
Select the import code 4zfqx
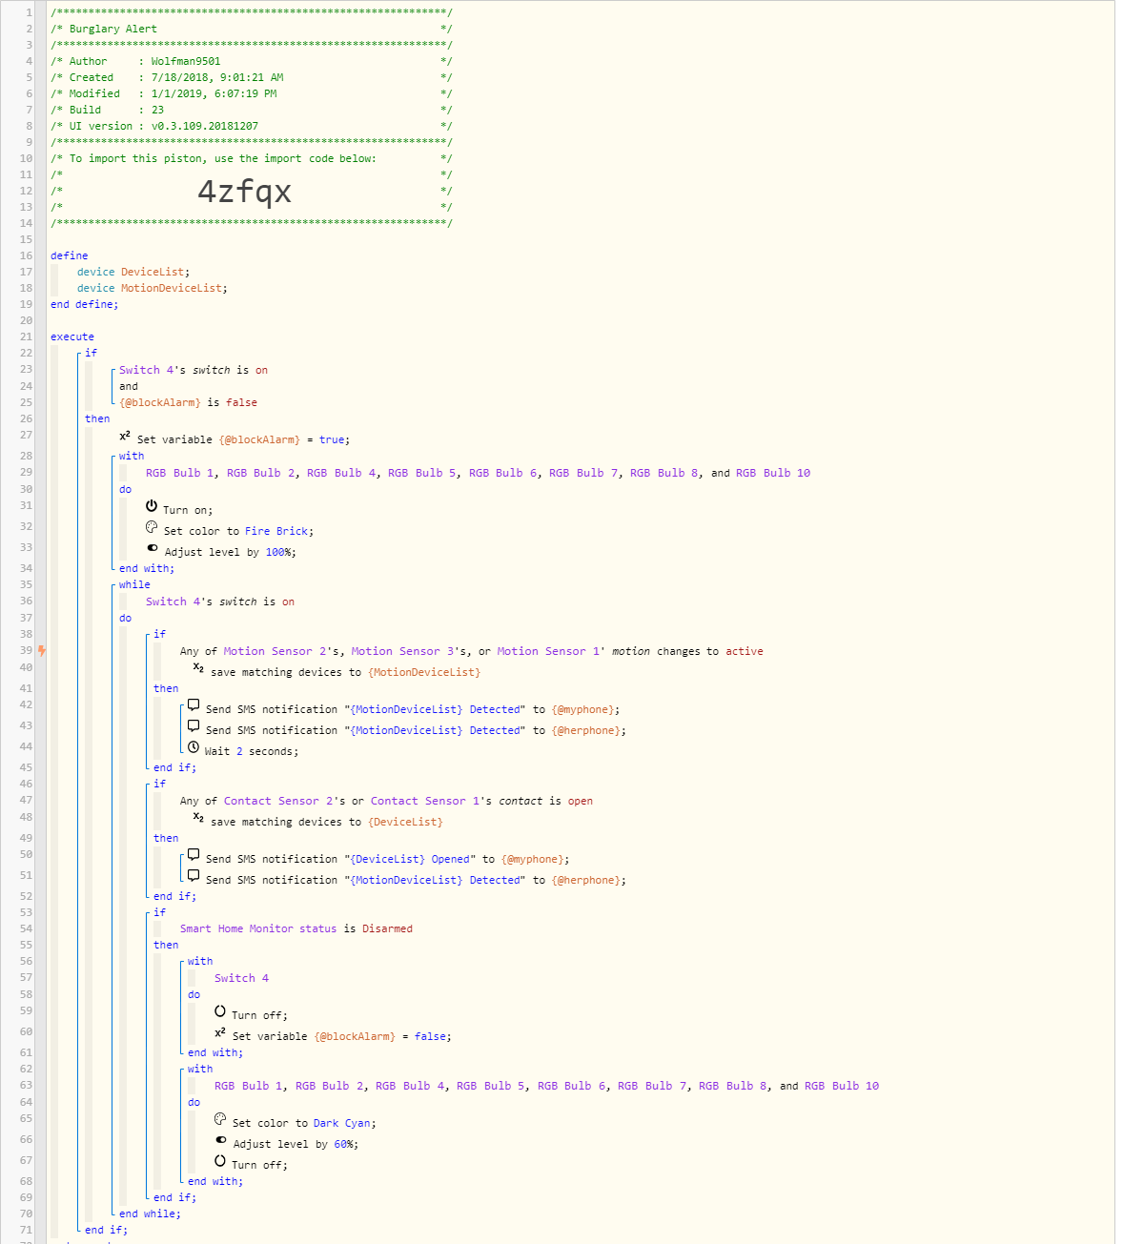[x=244, y=192]
